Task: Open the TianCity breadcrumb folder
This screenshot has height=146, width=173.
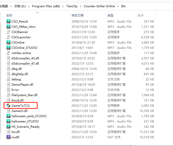Action: tap(72, 6)
